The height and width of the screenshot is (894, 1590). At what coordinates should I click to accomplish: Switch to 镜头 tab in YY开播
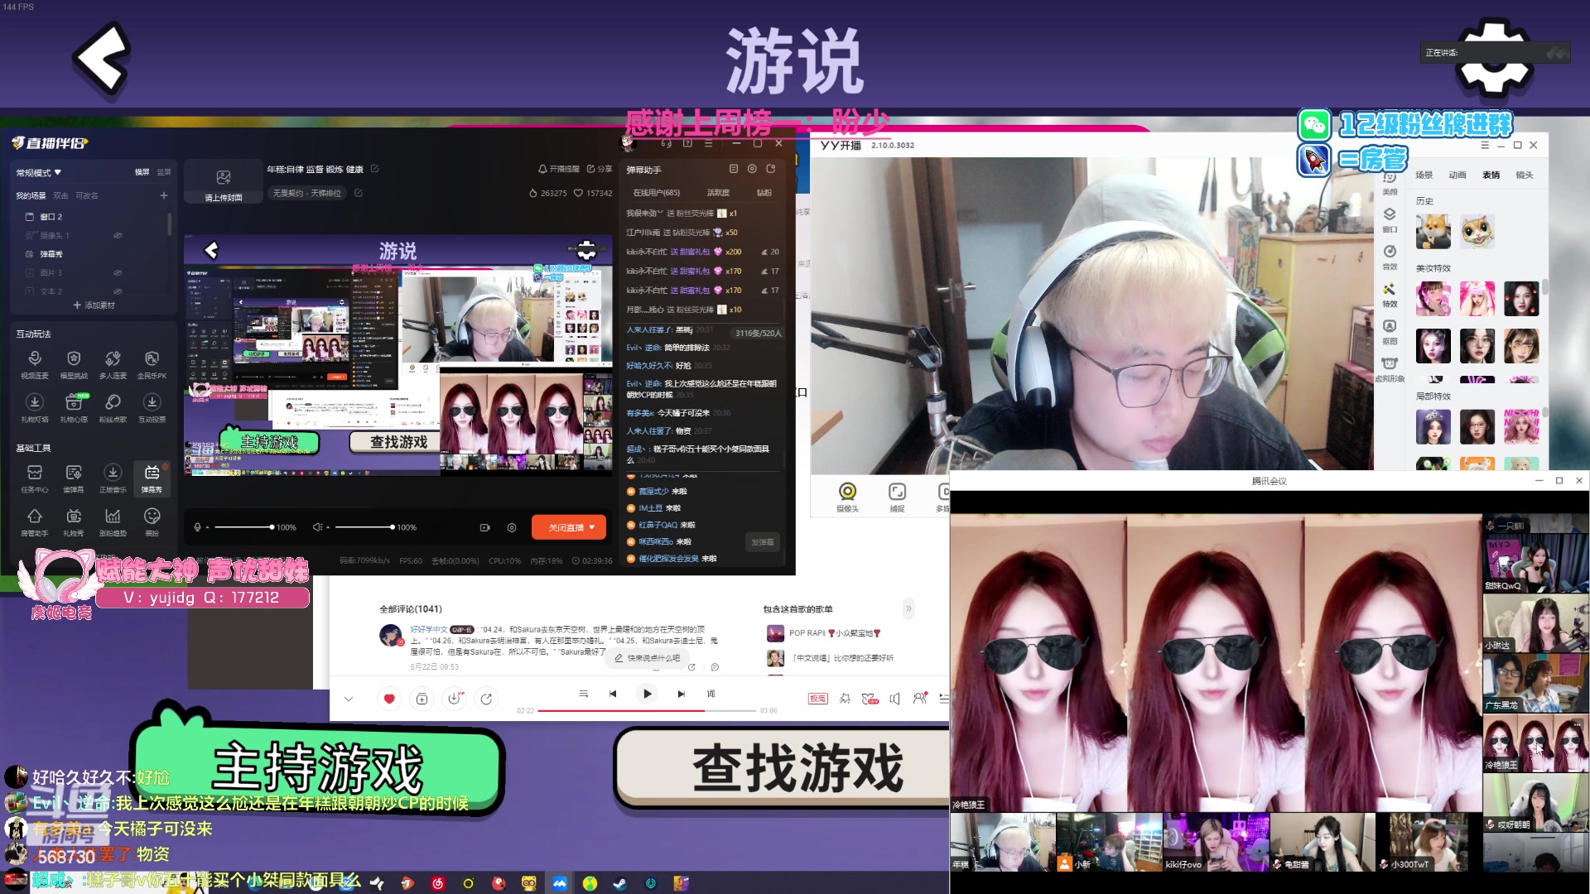pyautogui.click(x=1525, y=175)
